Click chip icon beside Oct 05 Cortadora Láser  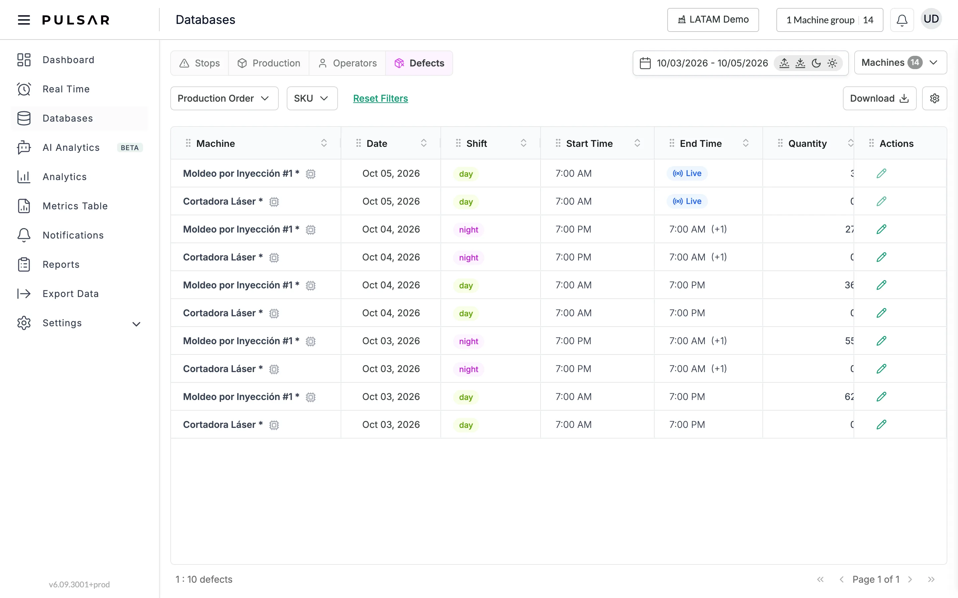point(274,202)
